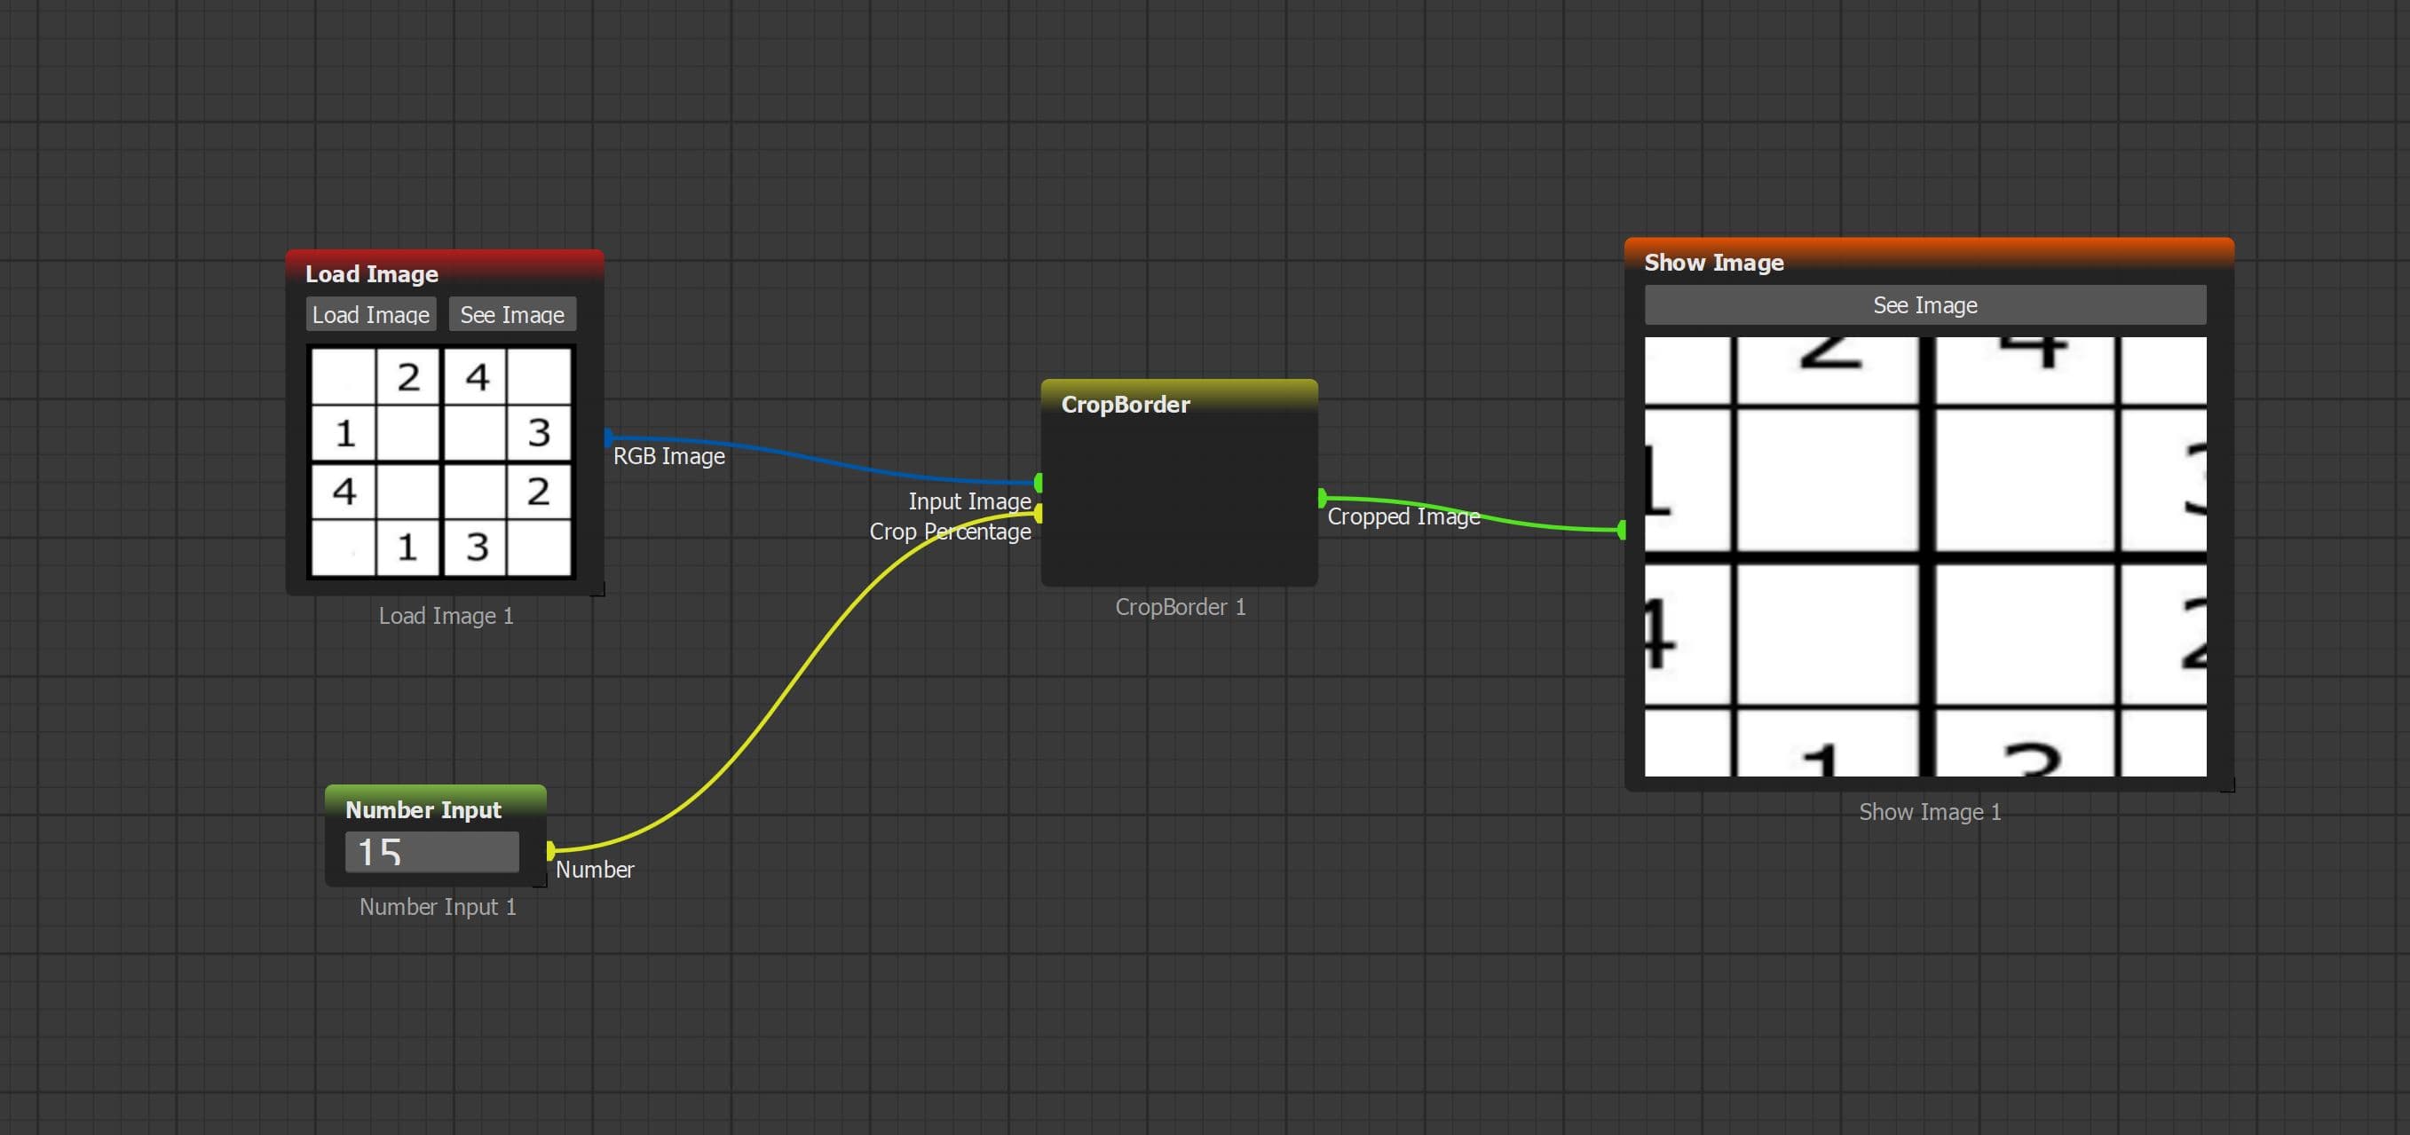Image resolution: width=2410 pixels, height=1135 pixels.
Task: Click the CropBorder 1 node caption
Action: (x=1180, y=607)
